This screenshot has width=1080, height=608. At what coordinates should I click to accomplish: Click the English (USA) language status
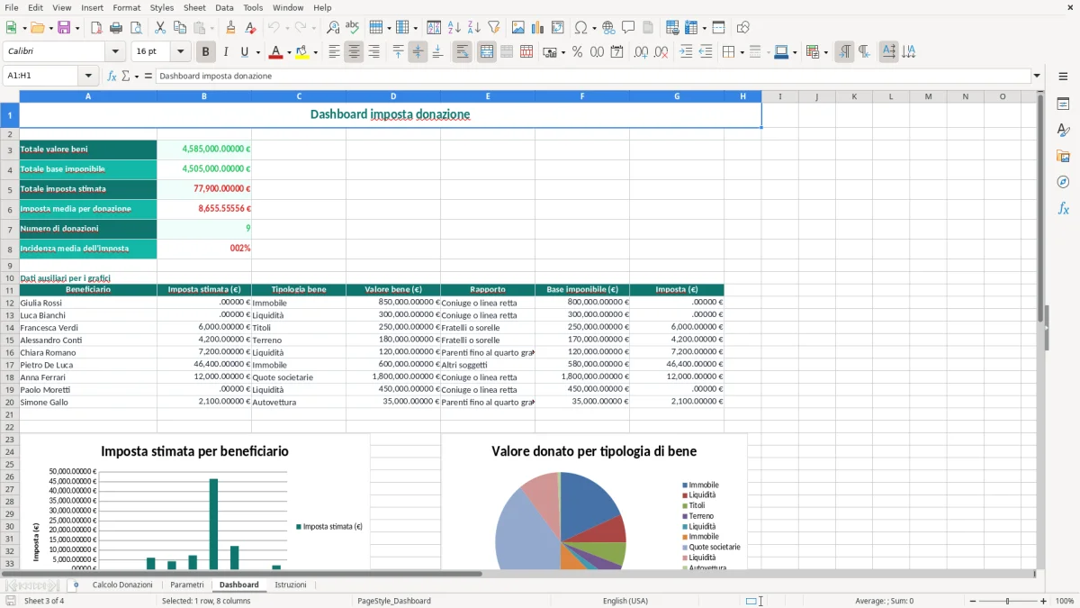(625, 601)
